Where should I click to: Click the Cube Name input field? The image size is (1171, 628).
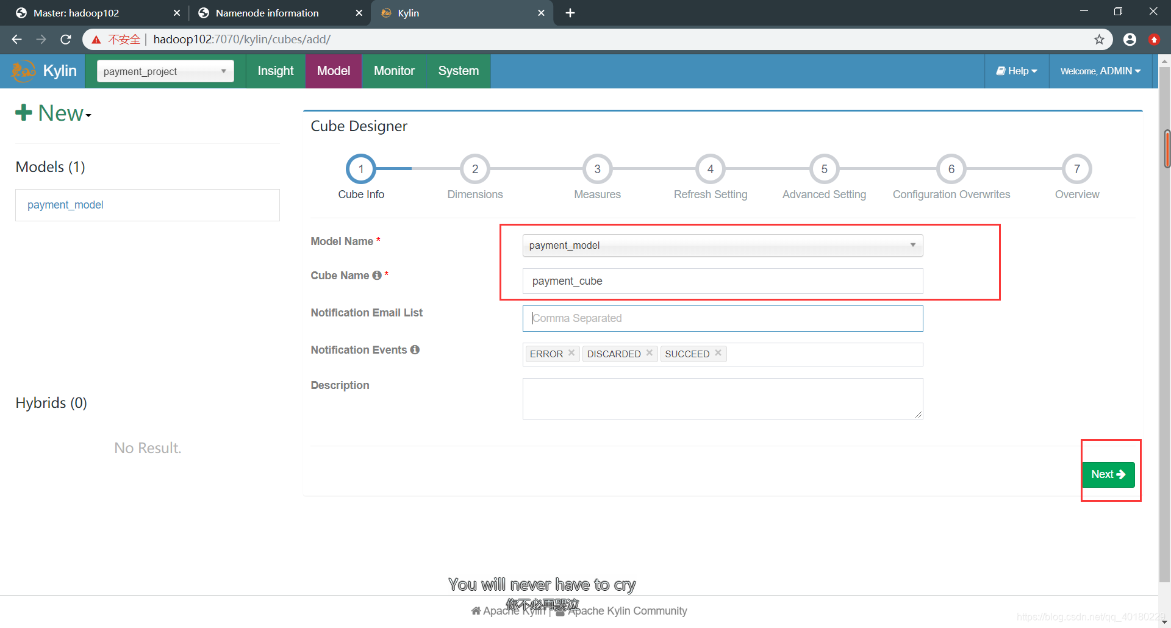click(x=723, y=281)
